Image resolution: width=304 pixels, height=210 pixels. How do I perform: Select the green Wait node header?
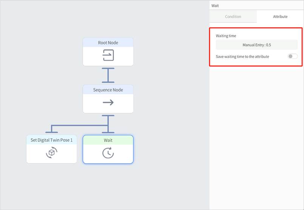[x=108, y=140]
